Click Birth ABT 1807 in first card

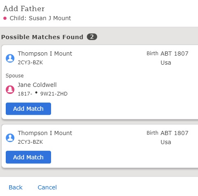[x=168, y=54]
